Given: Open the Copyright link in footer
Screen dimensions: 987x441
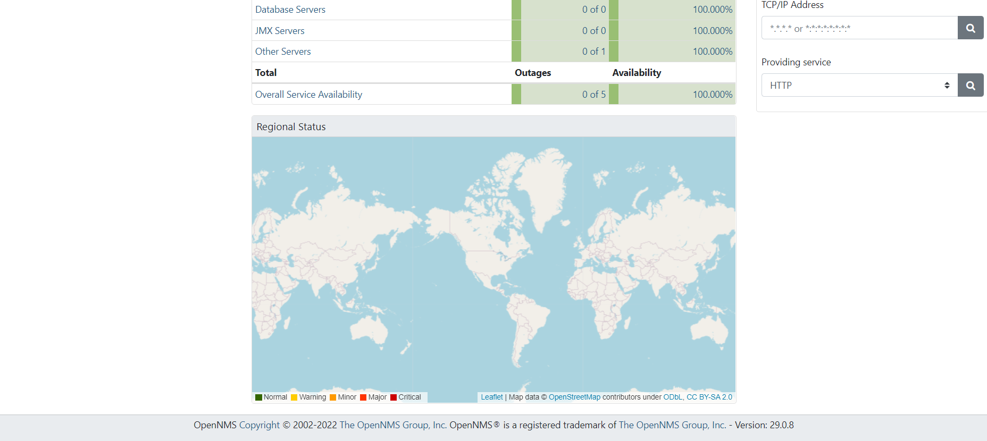Looking at the screenshot, I should [260, 425].
